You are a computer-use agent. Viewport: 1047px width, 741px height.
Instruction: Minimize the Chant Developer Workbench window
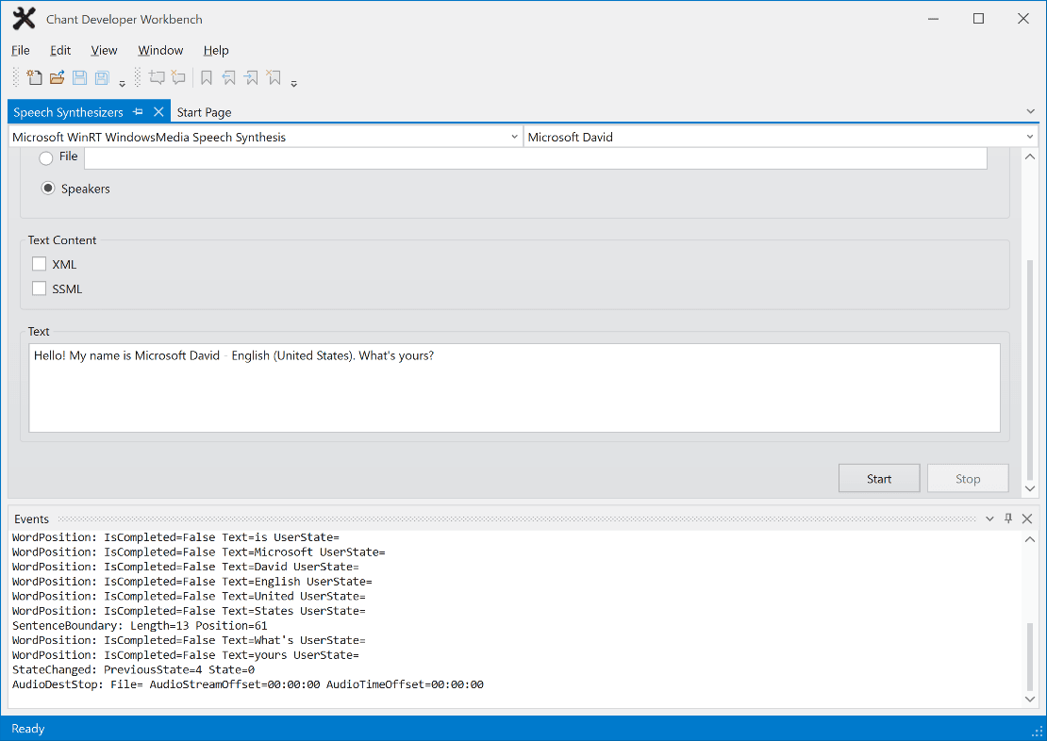[x=934, y=19]
